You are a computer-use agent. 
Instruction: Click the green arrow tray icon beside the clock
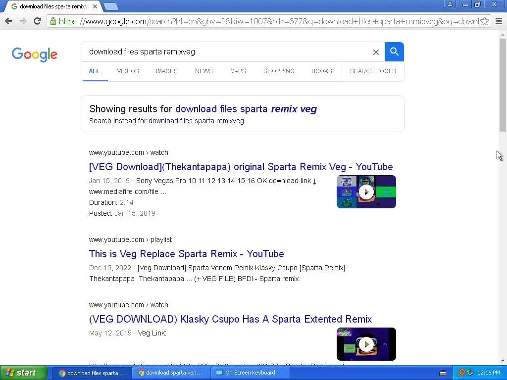470,373
